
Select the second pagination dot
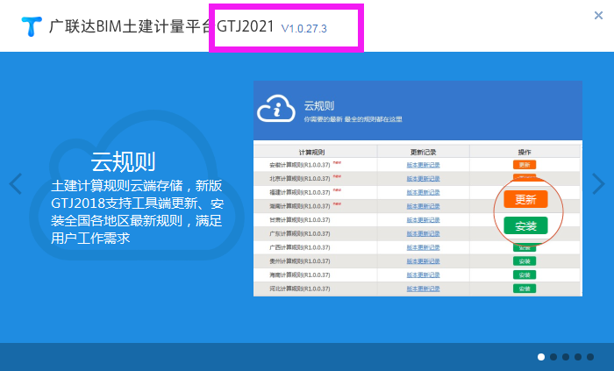click(x=553, y=357)
